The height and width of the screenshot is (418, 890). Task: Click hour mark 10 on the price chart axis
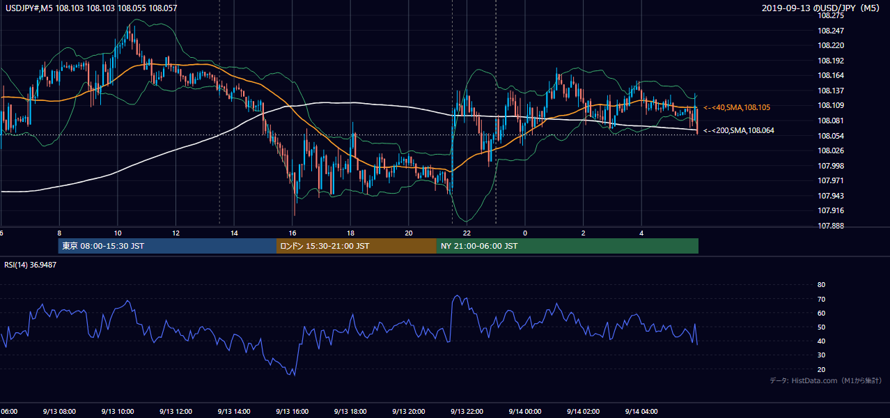pyautogui.click(x=117, y=233)
